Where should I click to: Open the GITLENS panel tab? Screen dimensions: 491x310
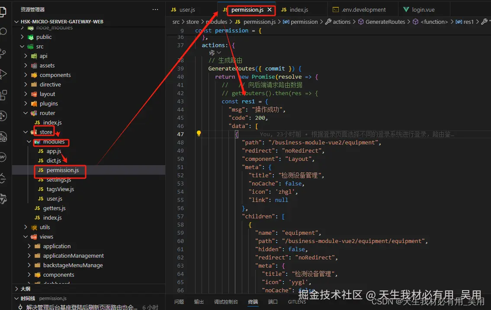point(297,302)
